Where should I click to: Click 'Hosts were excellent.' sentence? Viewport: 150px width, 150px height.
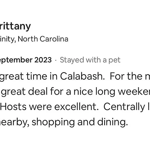49,107
